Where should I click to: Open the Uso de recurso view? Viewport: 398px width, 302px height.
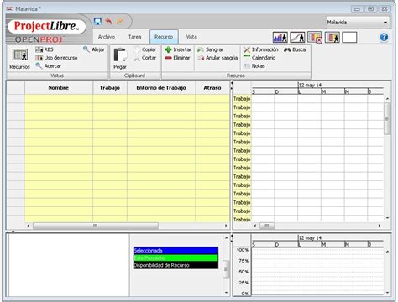[56, 58]
